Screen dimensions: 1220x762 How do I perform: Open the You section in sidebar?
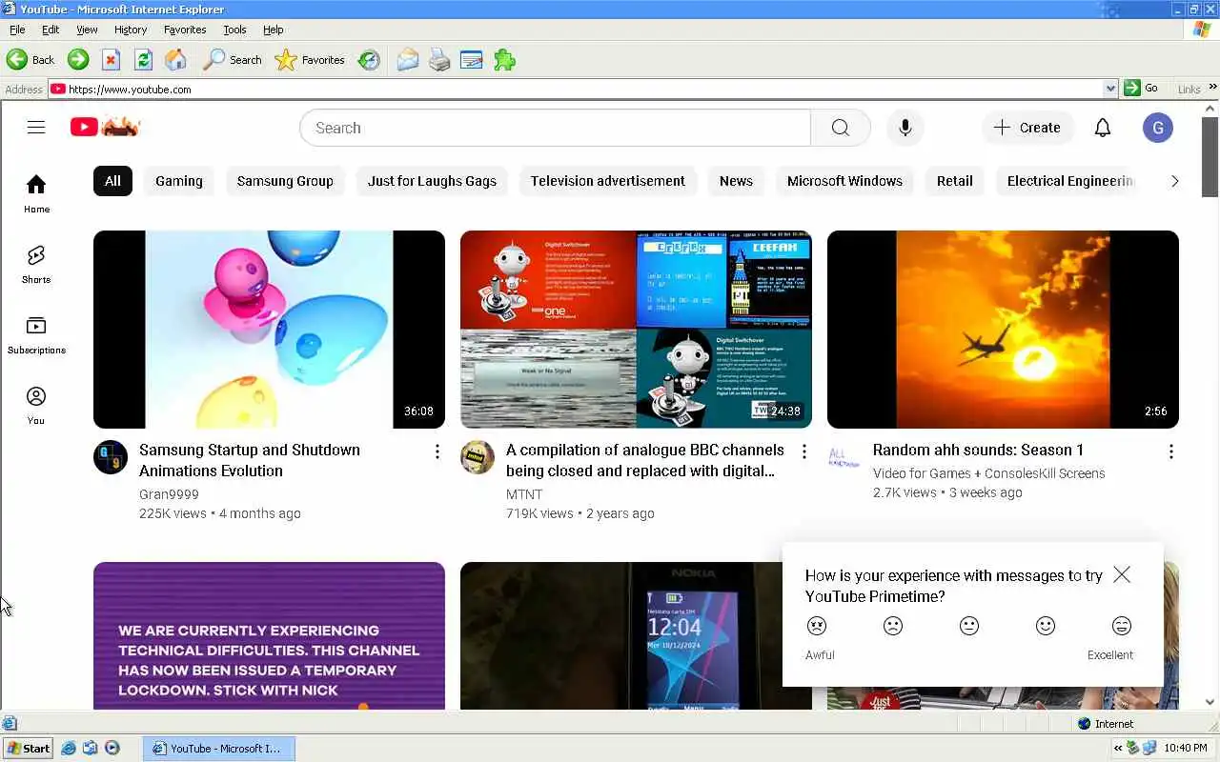click(x=36, y=405)
